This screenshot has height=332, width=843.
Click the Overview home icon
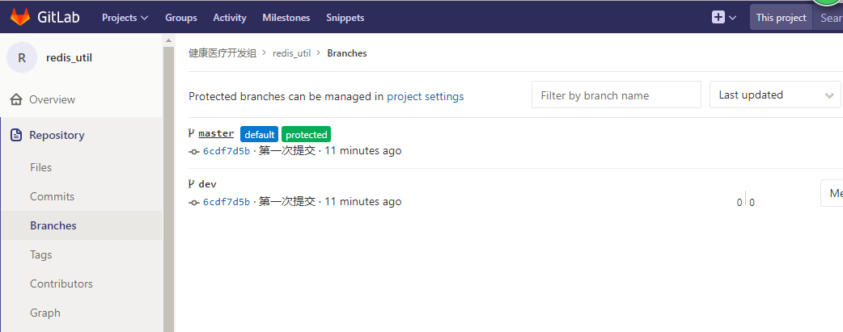17,100
